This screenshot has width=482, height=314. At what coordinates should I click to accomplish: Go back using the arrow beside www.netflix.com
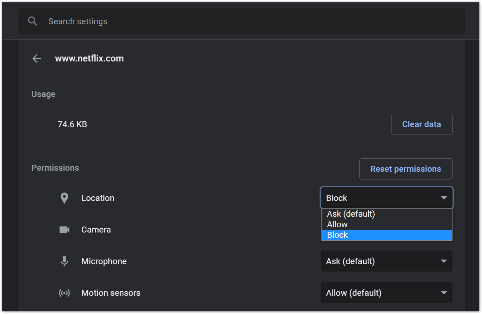[x=37, y=59]
